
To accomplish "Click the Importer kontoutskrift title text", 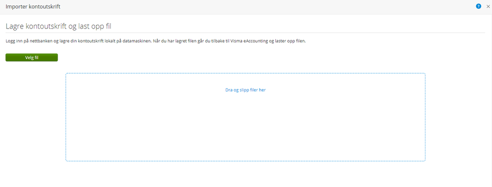I will [33, 6].
